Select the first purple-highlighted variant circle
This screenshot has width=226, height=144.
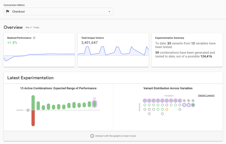pyautogui.click(x=145, y=101)
